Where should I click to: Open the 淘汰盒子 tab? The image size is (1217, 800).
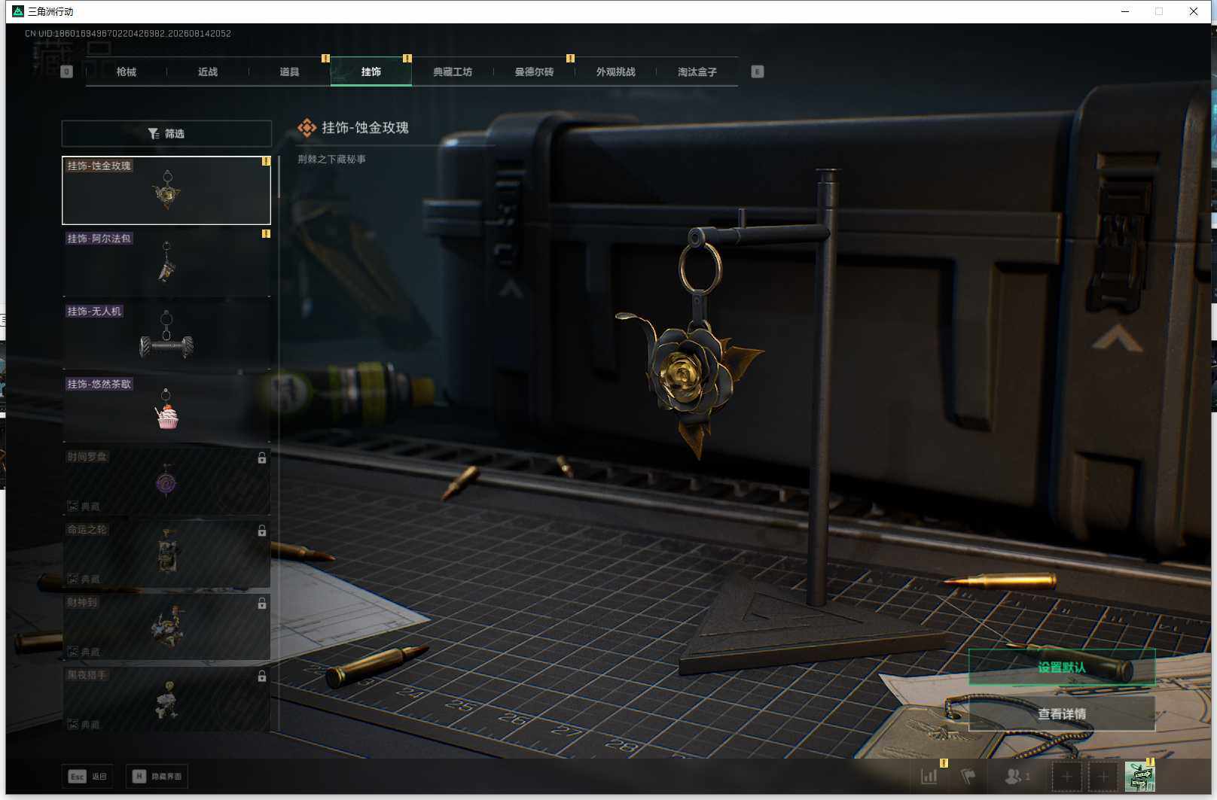[x=697, y=71]
